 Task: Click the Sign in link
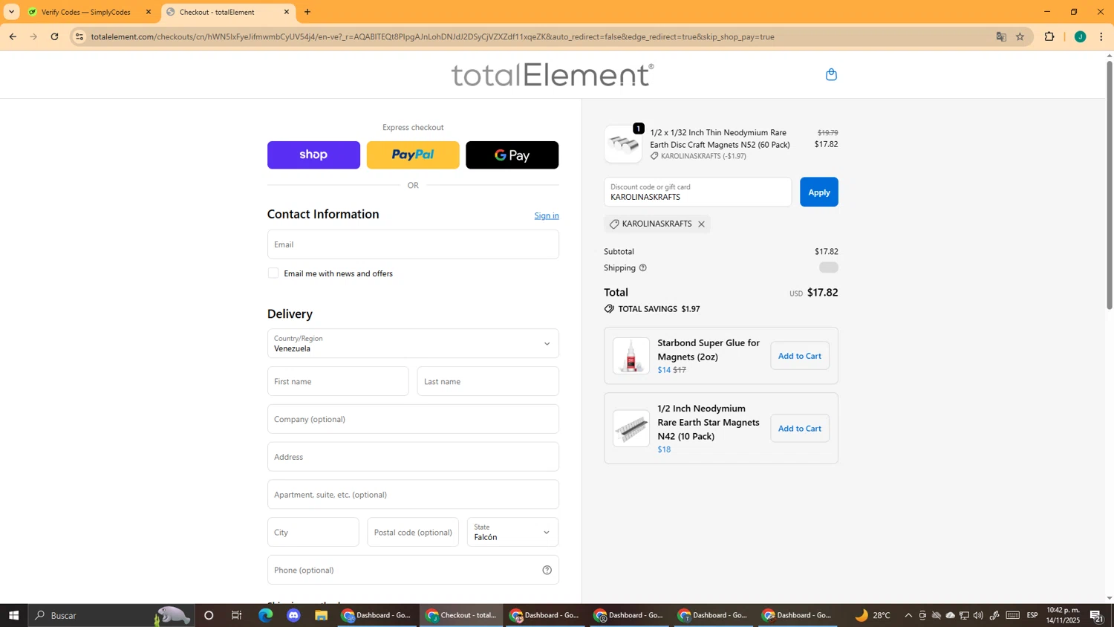pyautogui.click(x=547, y=215)
